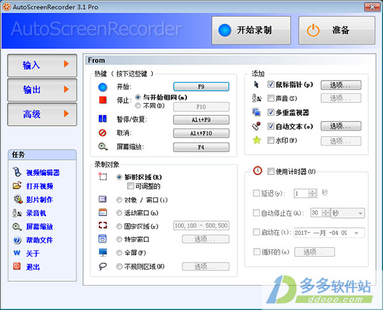
Task: Open the 视频编辑器 link
Action: (x=43, y=173)
